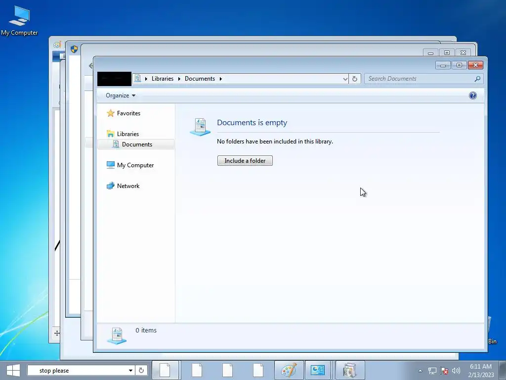506x380 pixels.
Task: Click Libraries in the address breadcrumb
Action: click(x=162, y=79)
